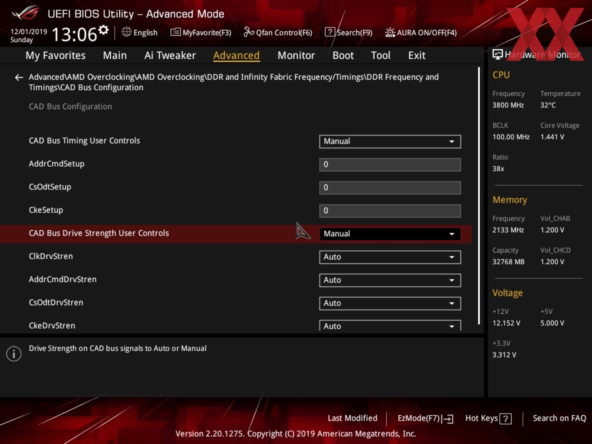Expand the AddrCmdDrvStren dropdown
Viewport: 592px width, 444px height.
click(390, 280)
